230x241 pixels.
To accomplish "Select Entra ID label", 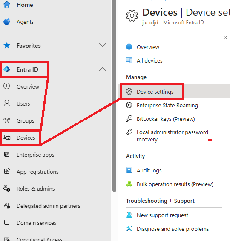I will (27, 69).
